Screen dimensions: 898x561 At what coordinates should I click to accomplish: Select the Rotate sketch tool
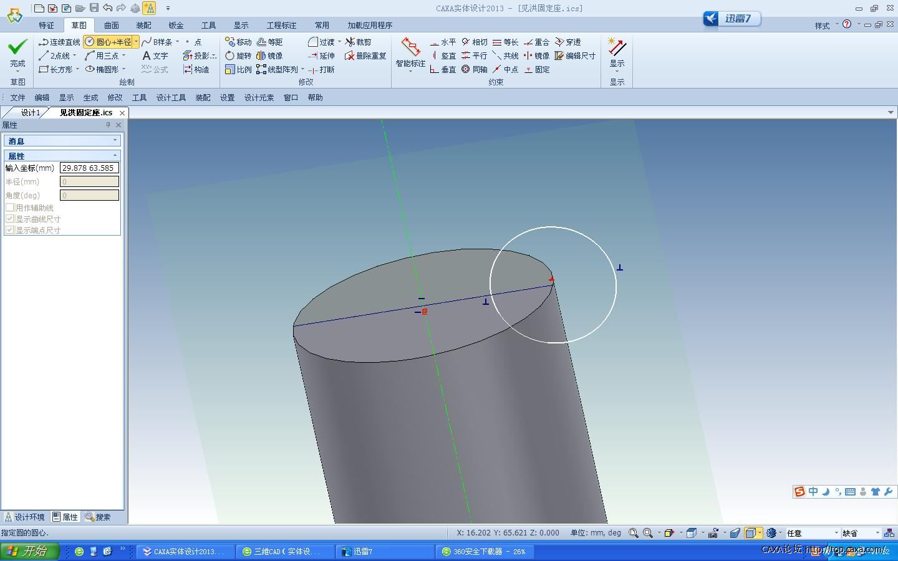(238, 55)
